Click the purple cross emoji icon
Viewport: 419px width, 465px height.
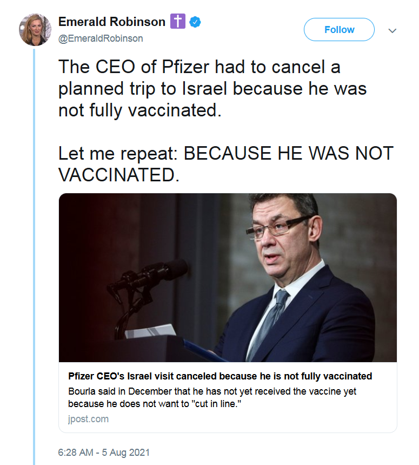pyautogui.click(x=177, y=22)
